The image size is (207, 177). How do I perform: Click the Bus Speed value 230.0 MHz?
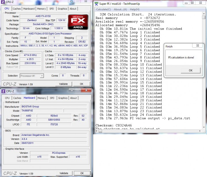pos(30,63)
